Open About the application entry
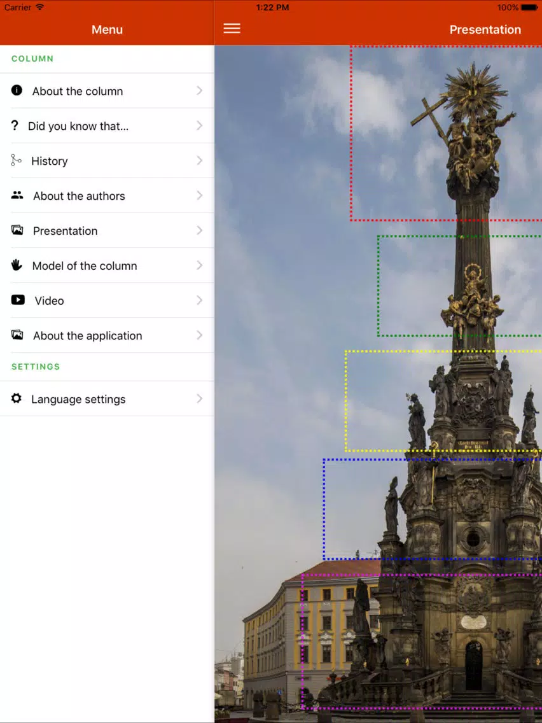 [107, 335]
